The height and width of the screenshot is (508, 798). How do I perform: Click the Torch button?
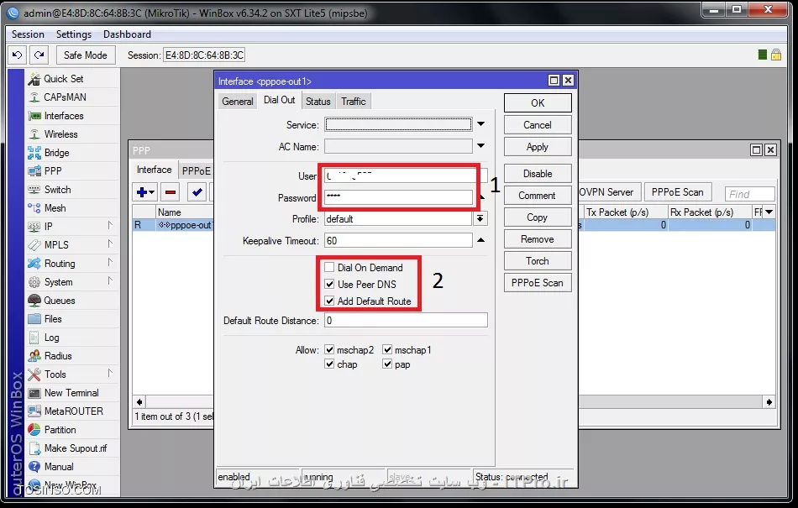(x=538, y=261)
